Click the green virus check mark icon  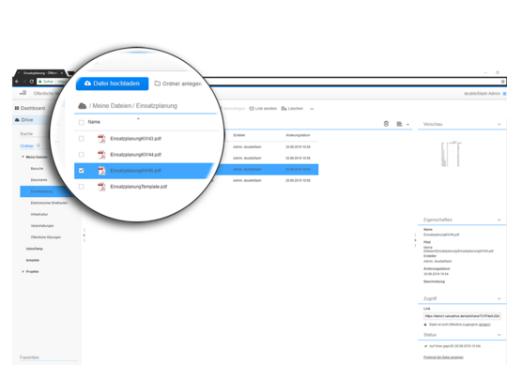[x=425, y=346]
